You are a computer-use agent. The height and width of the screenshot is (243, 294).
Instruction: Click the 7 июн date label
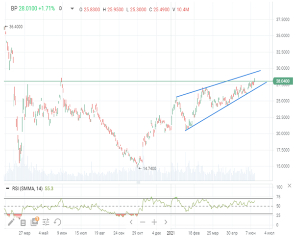tap(250, 233)
